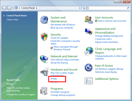132x101 pixels.
Task: Click Adjust screen resolution link
Action: [x=107, y=42]
